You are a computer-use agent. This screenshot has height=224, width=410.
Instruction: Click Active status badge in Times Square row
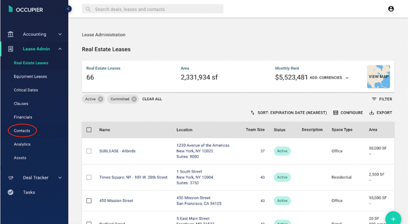282,178
